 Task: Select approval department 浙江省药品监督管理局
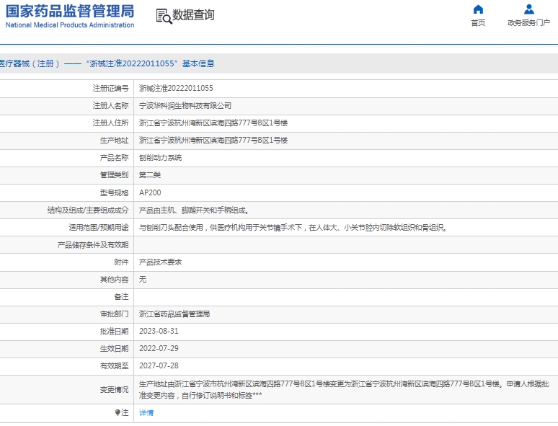point(174,314)
